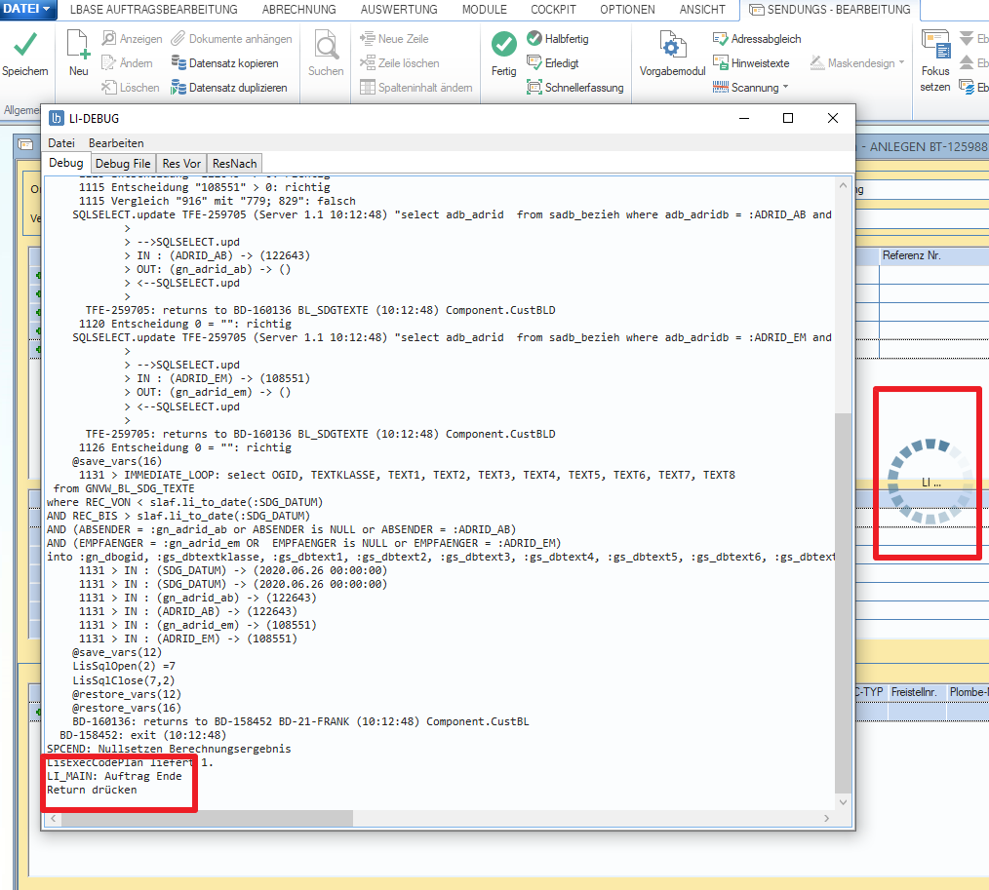Screen dimensions: 989x890
Task: Set status to Halbfertig
Action: (x=558, y=39)
